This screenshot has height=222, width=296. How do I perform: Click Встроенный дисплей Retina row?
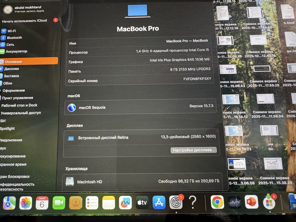pyautogui.click(x=141, y=137)
